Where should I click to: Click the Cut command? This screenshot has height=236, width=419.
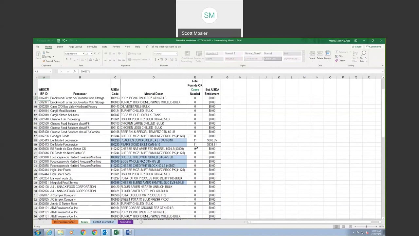(x=46, y=52)
